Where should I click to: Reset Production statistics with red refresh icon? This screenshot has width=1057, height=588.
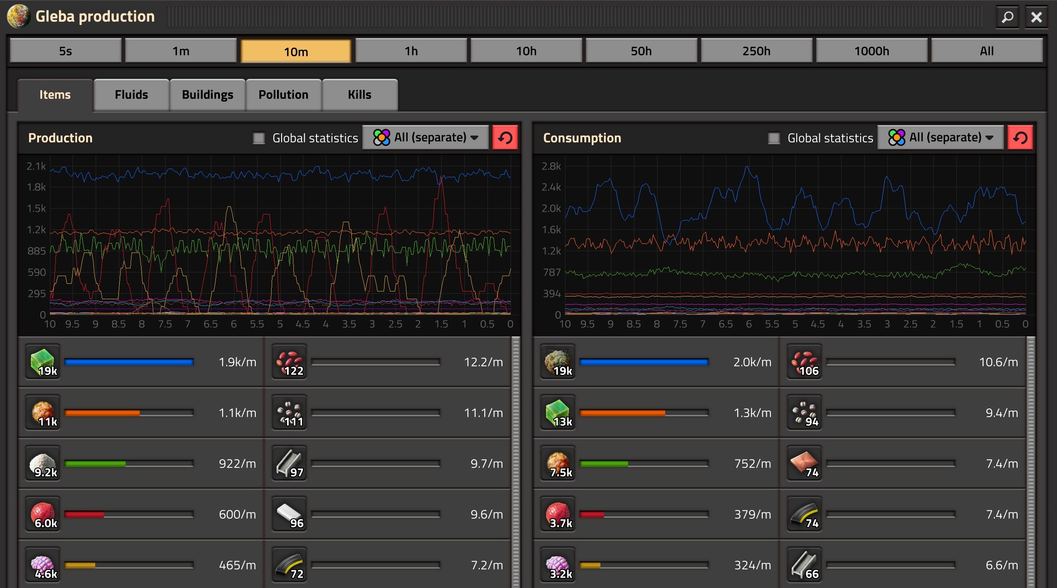coord(505,137)
